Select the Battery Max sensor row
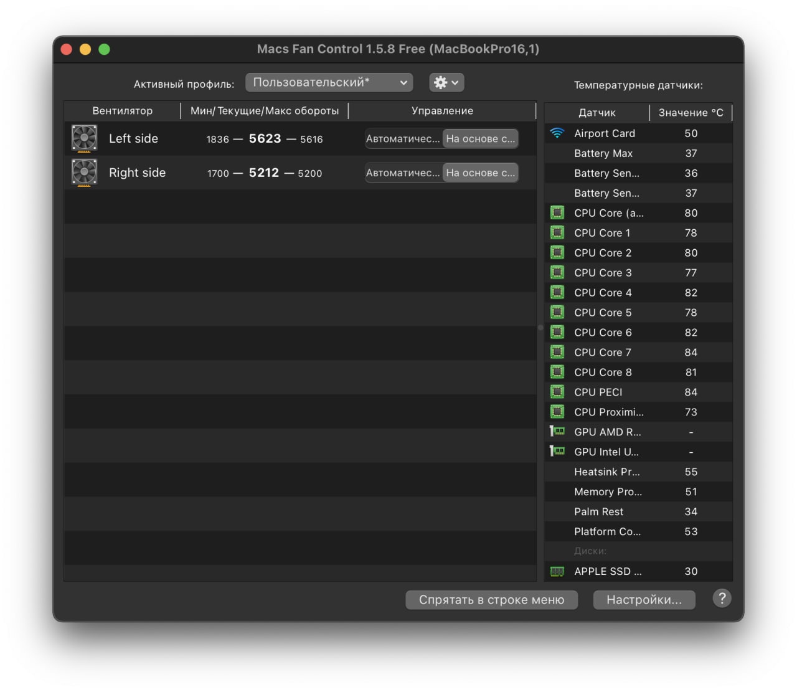Viewport: 797px width, 692px height. tap(639, 153)
